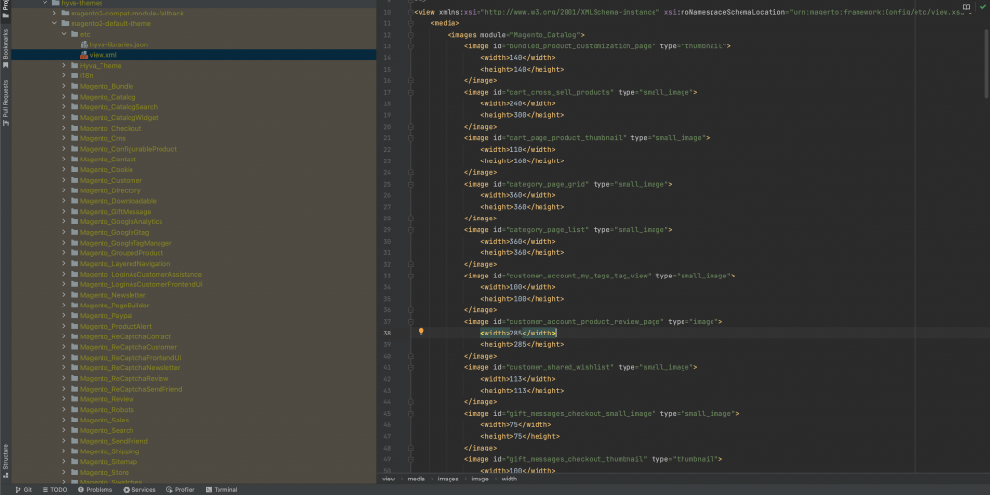This screenshot has width=990, height=495.
Task: Click 'bundled_product_customization_page' id value
Action: click(581, 46)
